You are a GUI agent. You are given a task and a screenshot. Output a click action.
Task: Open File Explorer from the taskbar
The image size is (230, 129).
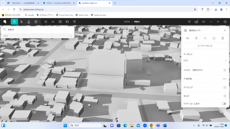[132, 125]
